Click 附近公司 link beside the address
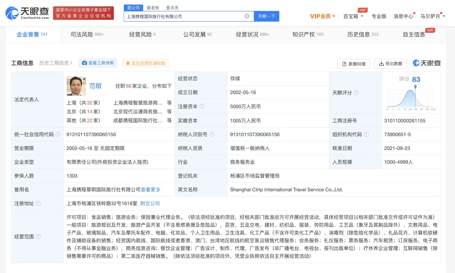The height and width of the screenshot is (273, 455). [x=150, y=203]
